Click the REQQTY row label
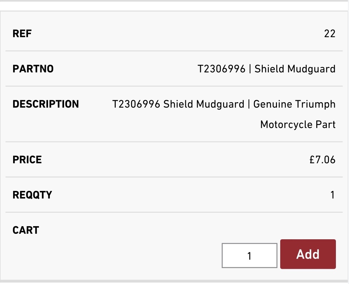The image size is (349, 284). [x=32, y=195]
